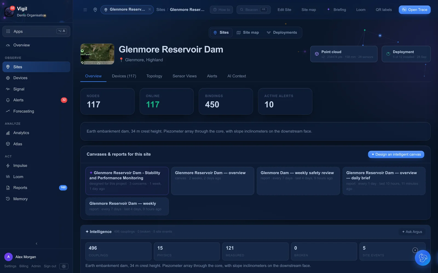Open the Billing footer link
Viewport: 438px width, 273px height.
[x=24, y=266]
